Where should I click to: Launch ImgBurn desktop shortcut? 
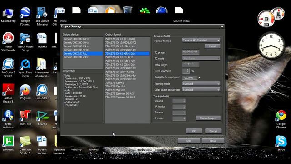pos(25,92)
